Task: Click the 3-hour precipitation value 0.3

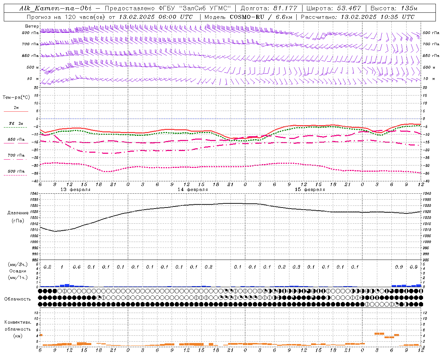Action: coord(296,267)
